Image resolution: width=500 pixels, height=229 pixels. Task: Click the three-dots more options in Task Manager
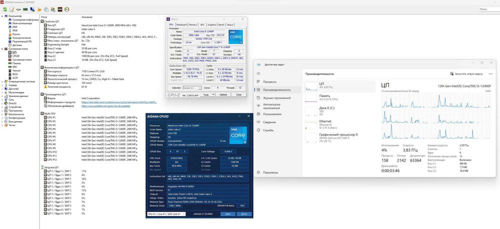tap(490, 73)
